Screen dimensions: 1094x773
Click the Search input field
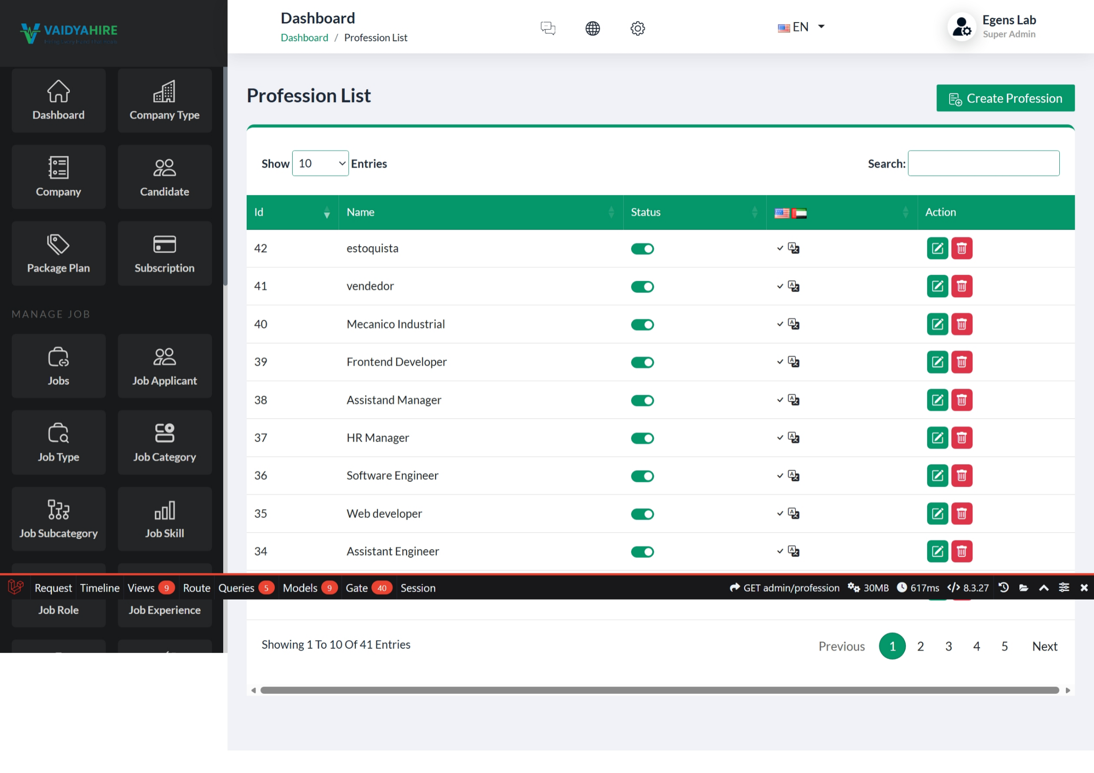click(x=983, y=163)
